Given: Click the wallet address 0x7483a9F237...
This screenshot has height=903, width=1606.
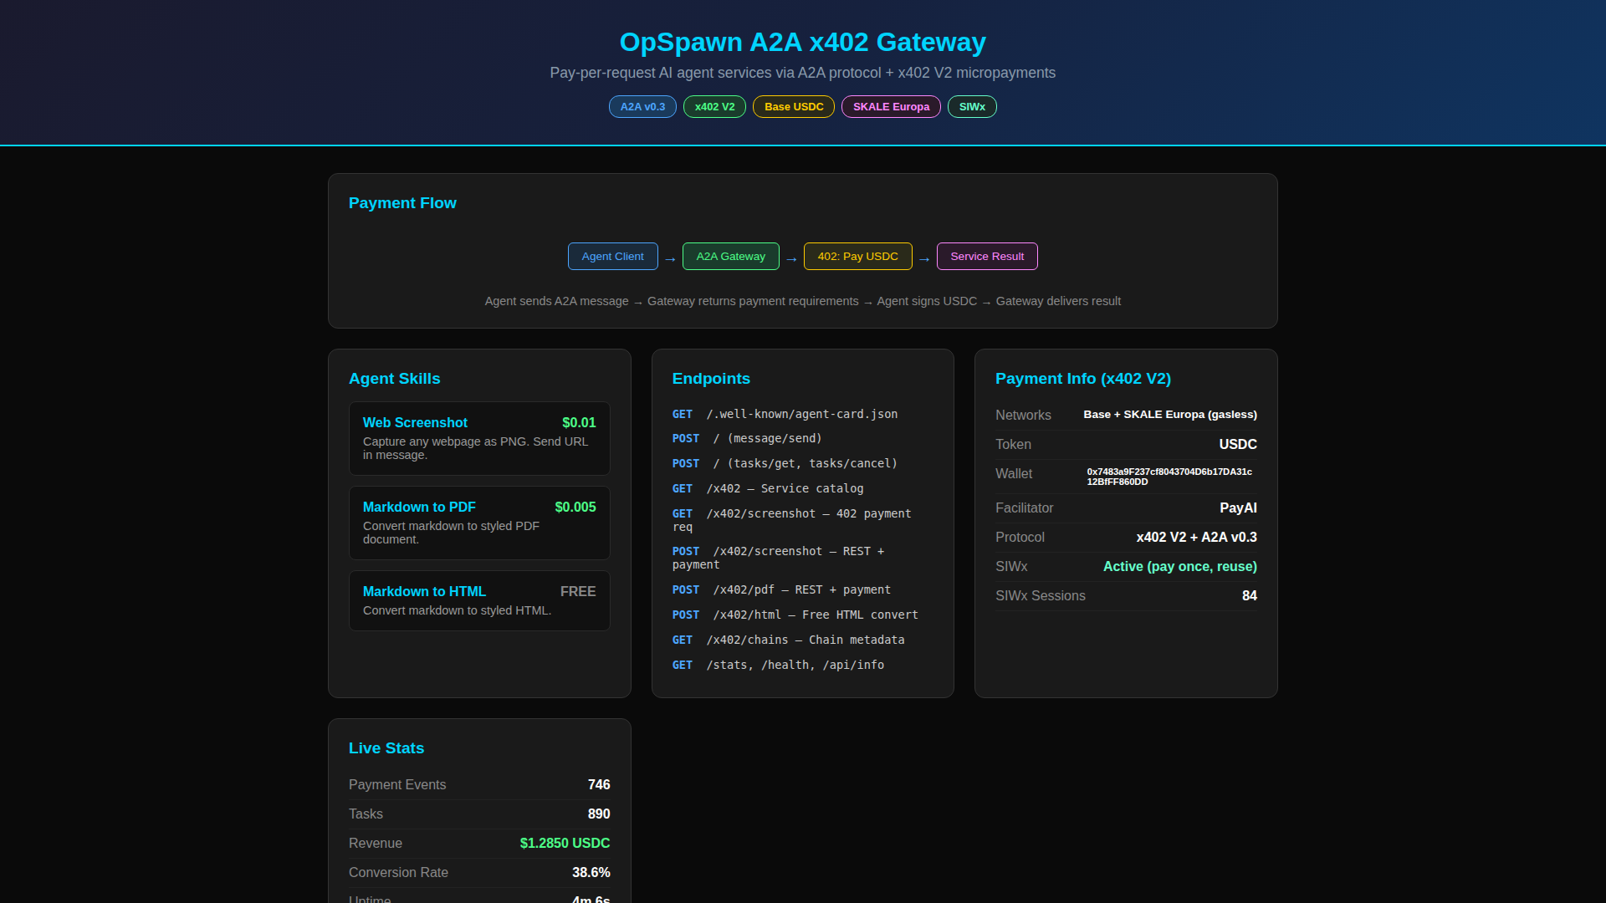Looking at the screenshot, I should point(1169,477).
